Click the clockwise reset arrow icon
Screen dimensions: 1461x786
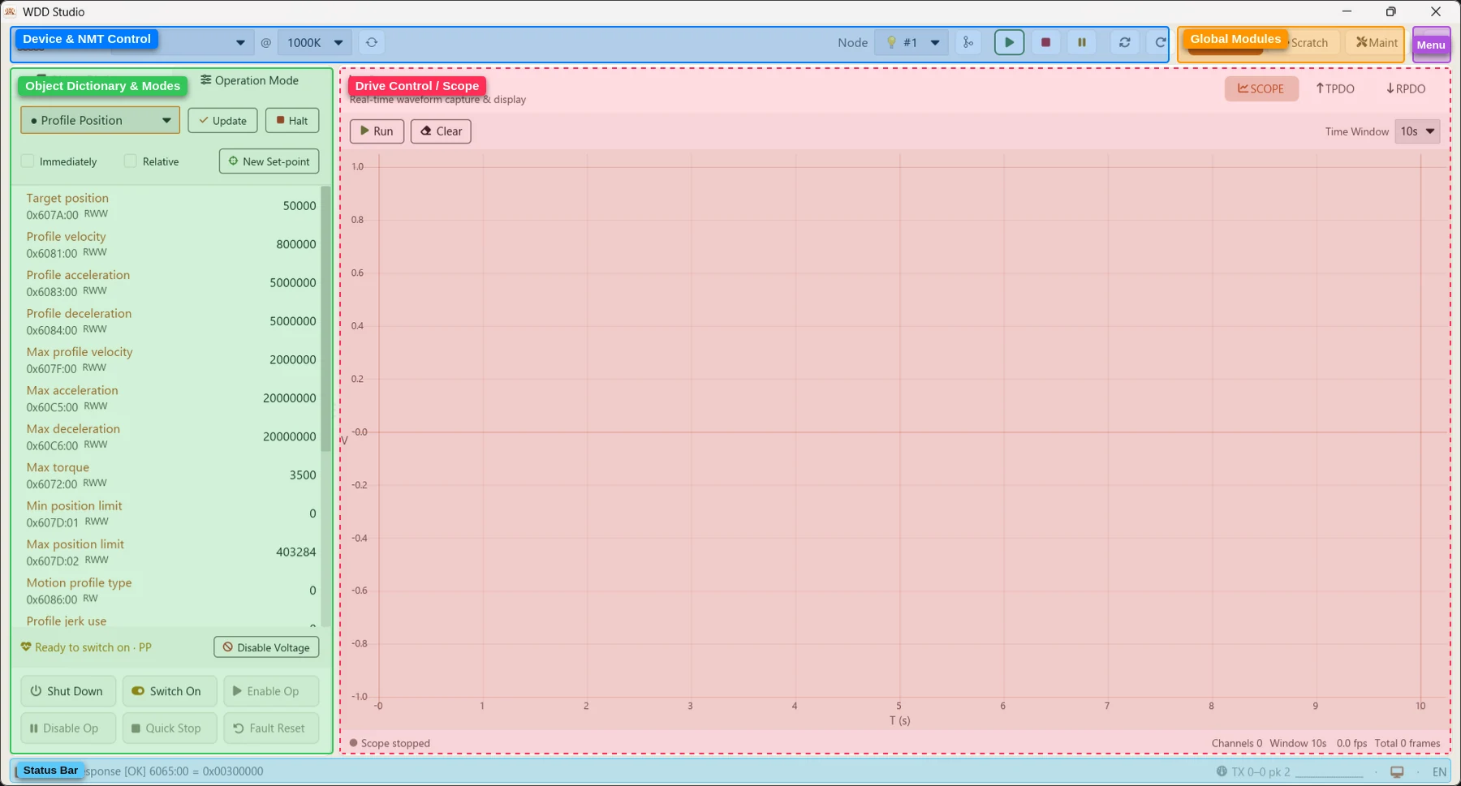click(1160, 42)
